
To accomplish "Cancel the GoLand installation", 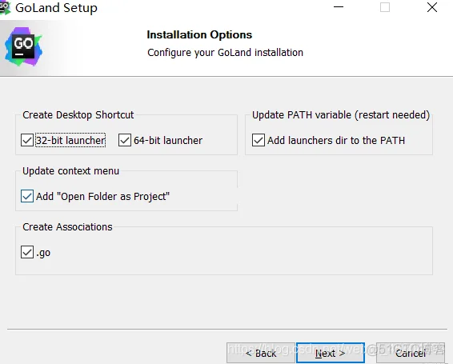I will pyautogui.click(x=411, y=353).
